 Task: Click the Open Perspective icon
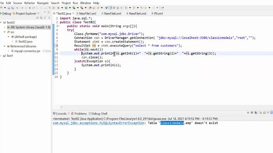pyautogui.click(x=162, y=8)
